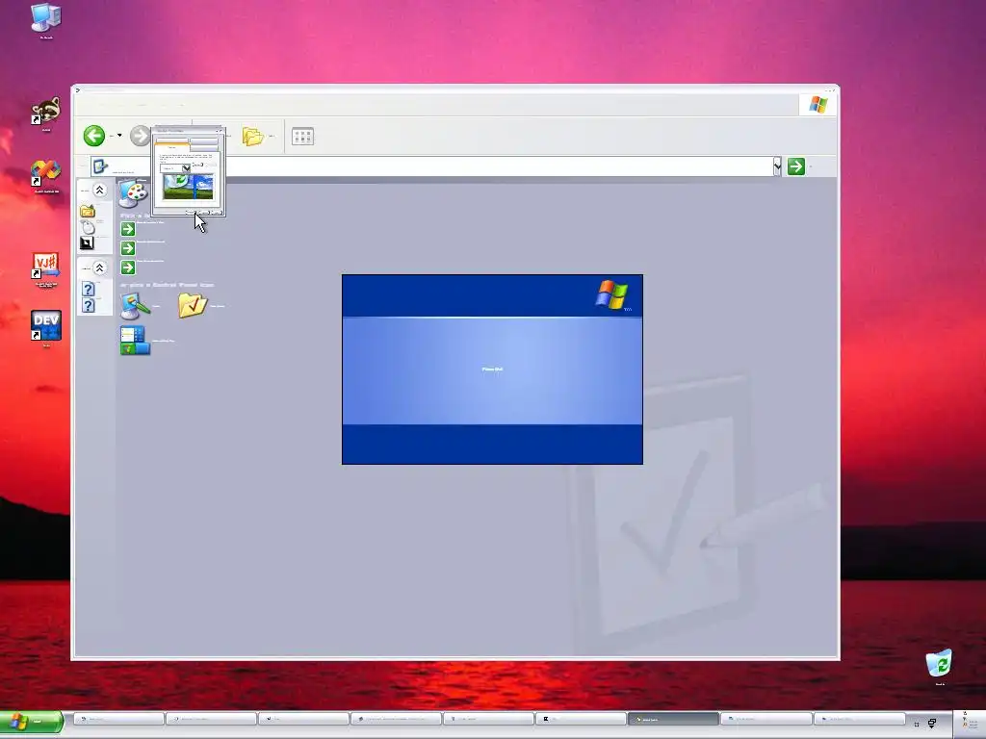The height and width of the screenshot is (739, 986).
Task: Open the folder icon in See Also panel
Action: tap(88, 211)
